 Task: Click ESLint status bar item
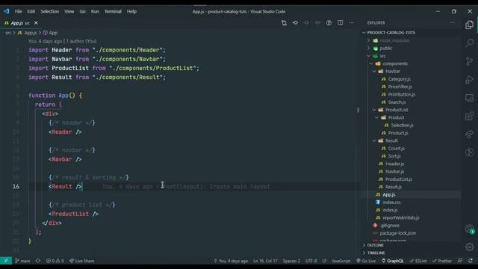(x=418, y=261)
